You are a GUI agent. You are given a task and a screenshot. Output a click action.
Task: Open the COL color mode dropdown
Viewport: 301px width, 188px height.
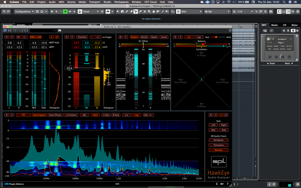pyautogui.click(x=148, y=115)
